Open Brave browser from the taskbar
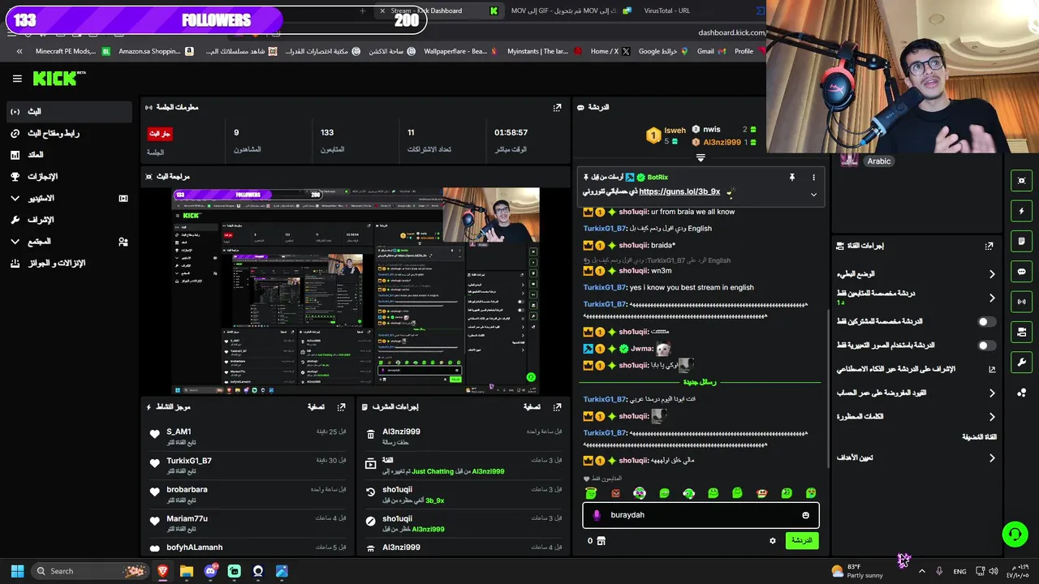 163,571
